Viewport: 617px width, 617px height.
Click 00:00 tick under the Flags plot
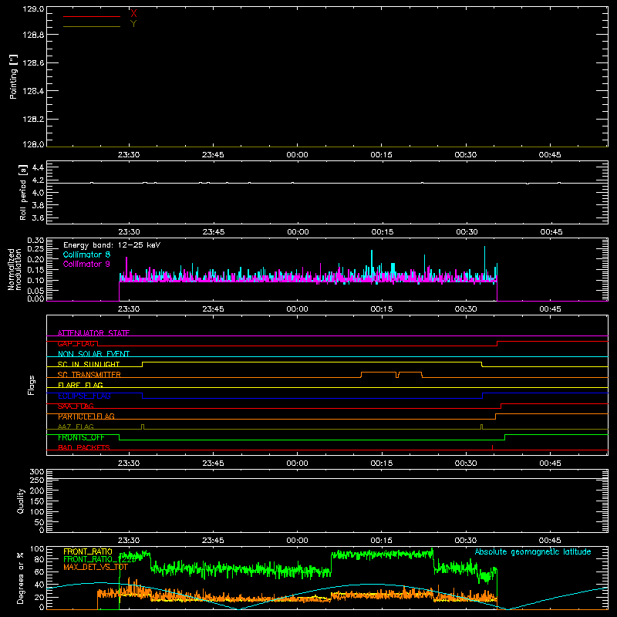coord(297,464)
